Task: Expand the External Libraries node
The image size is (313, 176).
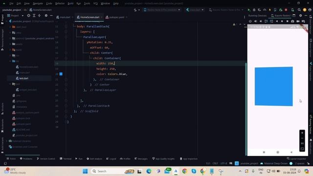Action: click(7, 141)
